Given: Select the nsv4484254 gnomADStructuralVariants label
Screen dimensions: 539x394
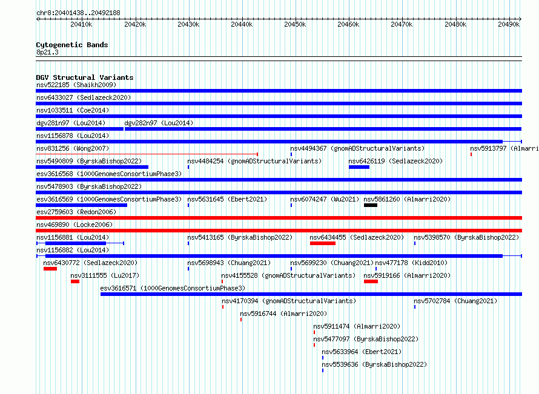Looking at the screenshot, I should click(254, 161).
